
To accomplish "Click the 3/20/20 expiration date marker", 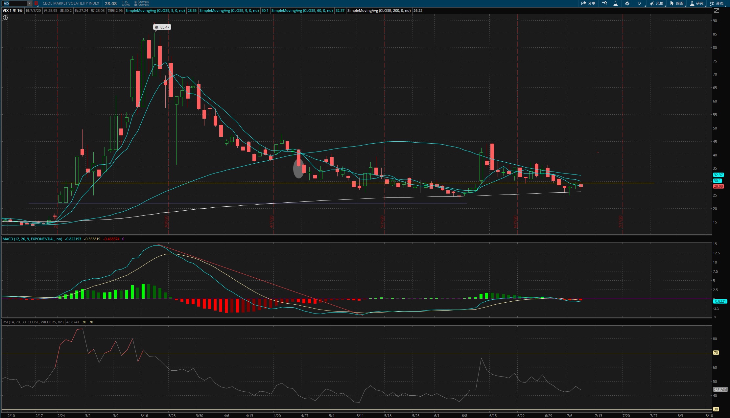I will [166, 221].
